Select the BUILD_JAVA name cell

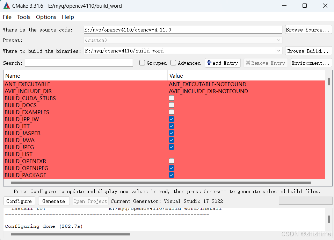(20, 140)
